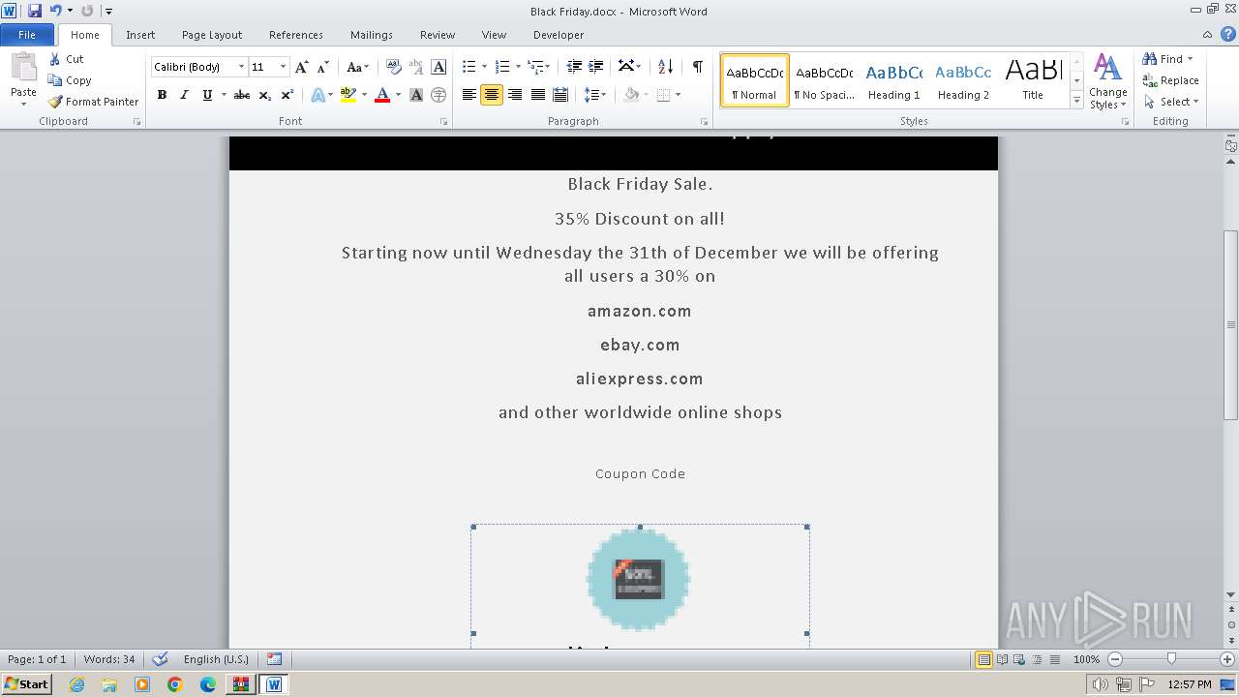Toggle Character Shading

coord(416,95)
